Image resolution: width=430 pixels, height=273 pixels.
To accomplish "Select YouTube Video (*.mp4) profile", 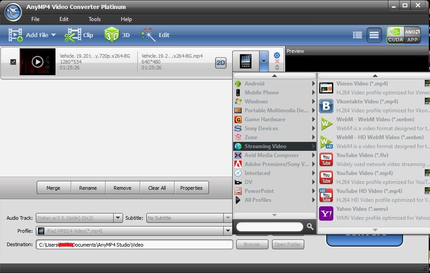I will (374, 178).
